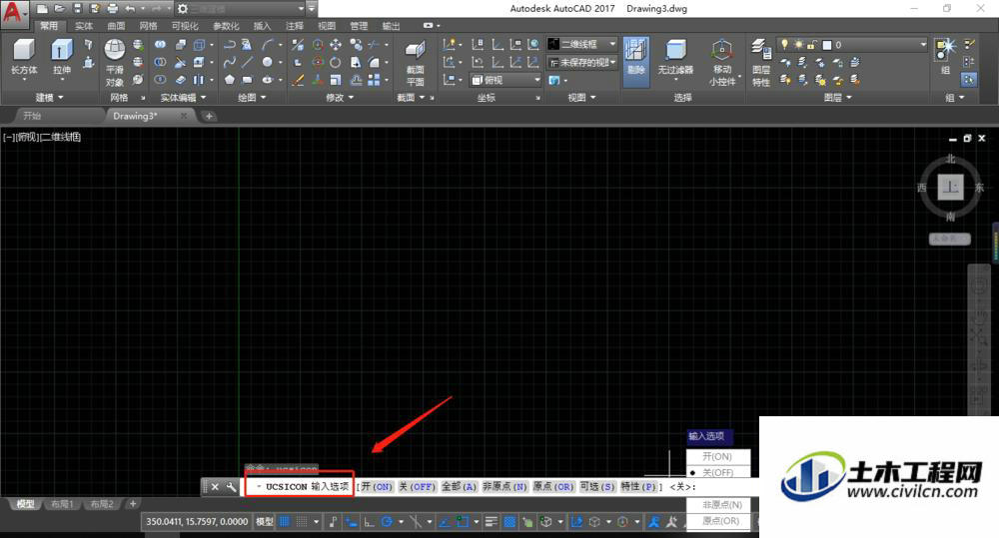Expand the 修改 panel
Image resolution: width=999 pixels, height=538 pixels.
point(340,98)
